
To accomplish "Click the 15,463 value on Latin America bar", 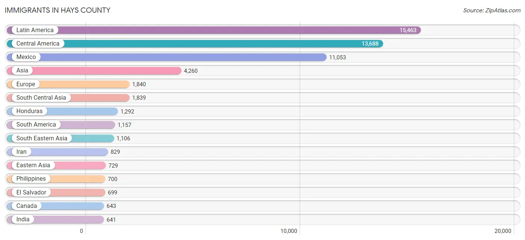I will click(408, 30).
